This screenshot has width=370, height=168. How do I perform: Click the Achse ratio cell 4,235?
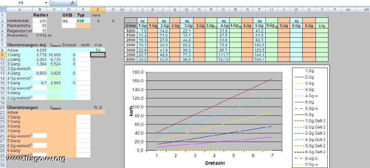(x=40, y=50)
